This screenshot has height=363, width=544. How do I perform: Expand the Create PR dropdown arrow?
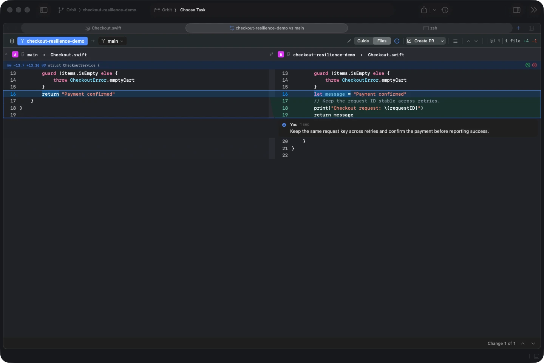pos(442,41)
